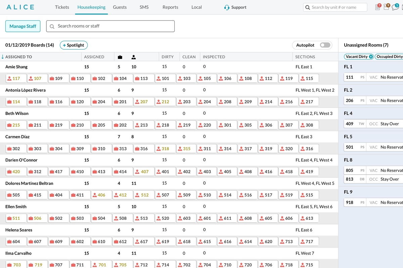This screenshot has width=403, height=268.
Task: Remove the Vacant Dirty filter chip
Action: tap(371, 57)
